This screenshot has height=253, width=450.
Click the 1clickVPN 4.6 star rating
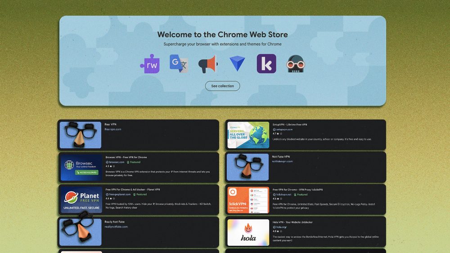(276, 199)
